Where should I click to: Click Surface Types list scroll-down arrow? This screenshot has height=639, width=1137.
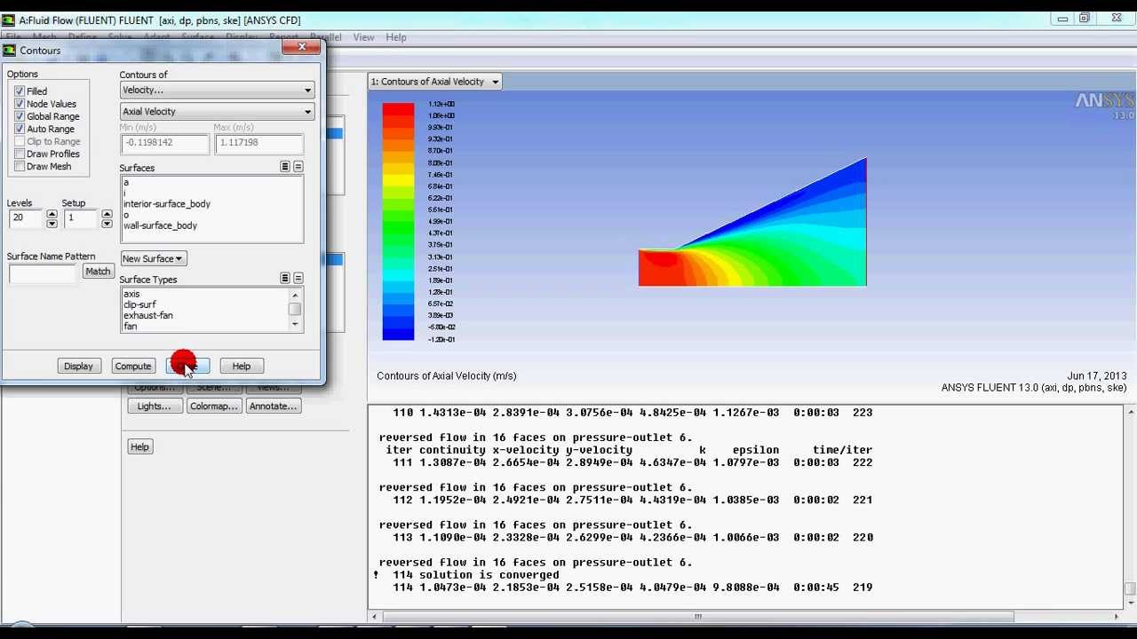[295, 325]
